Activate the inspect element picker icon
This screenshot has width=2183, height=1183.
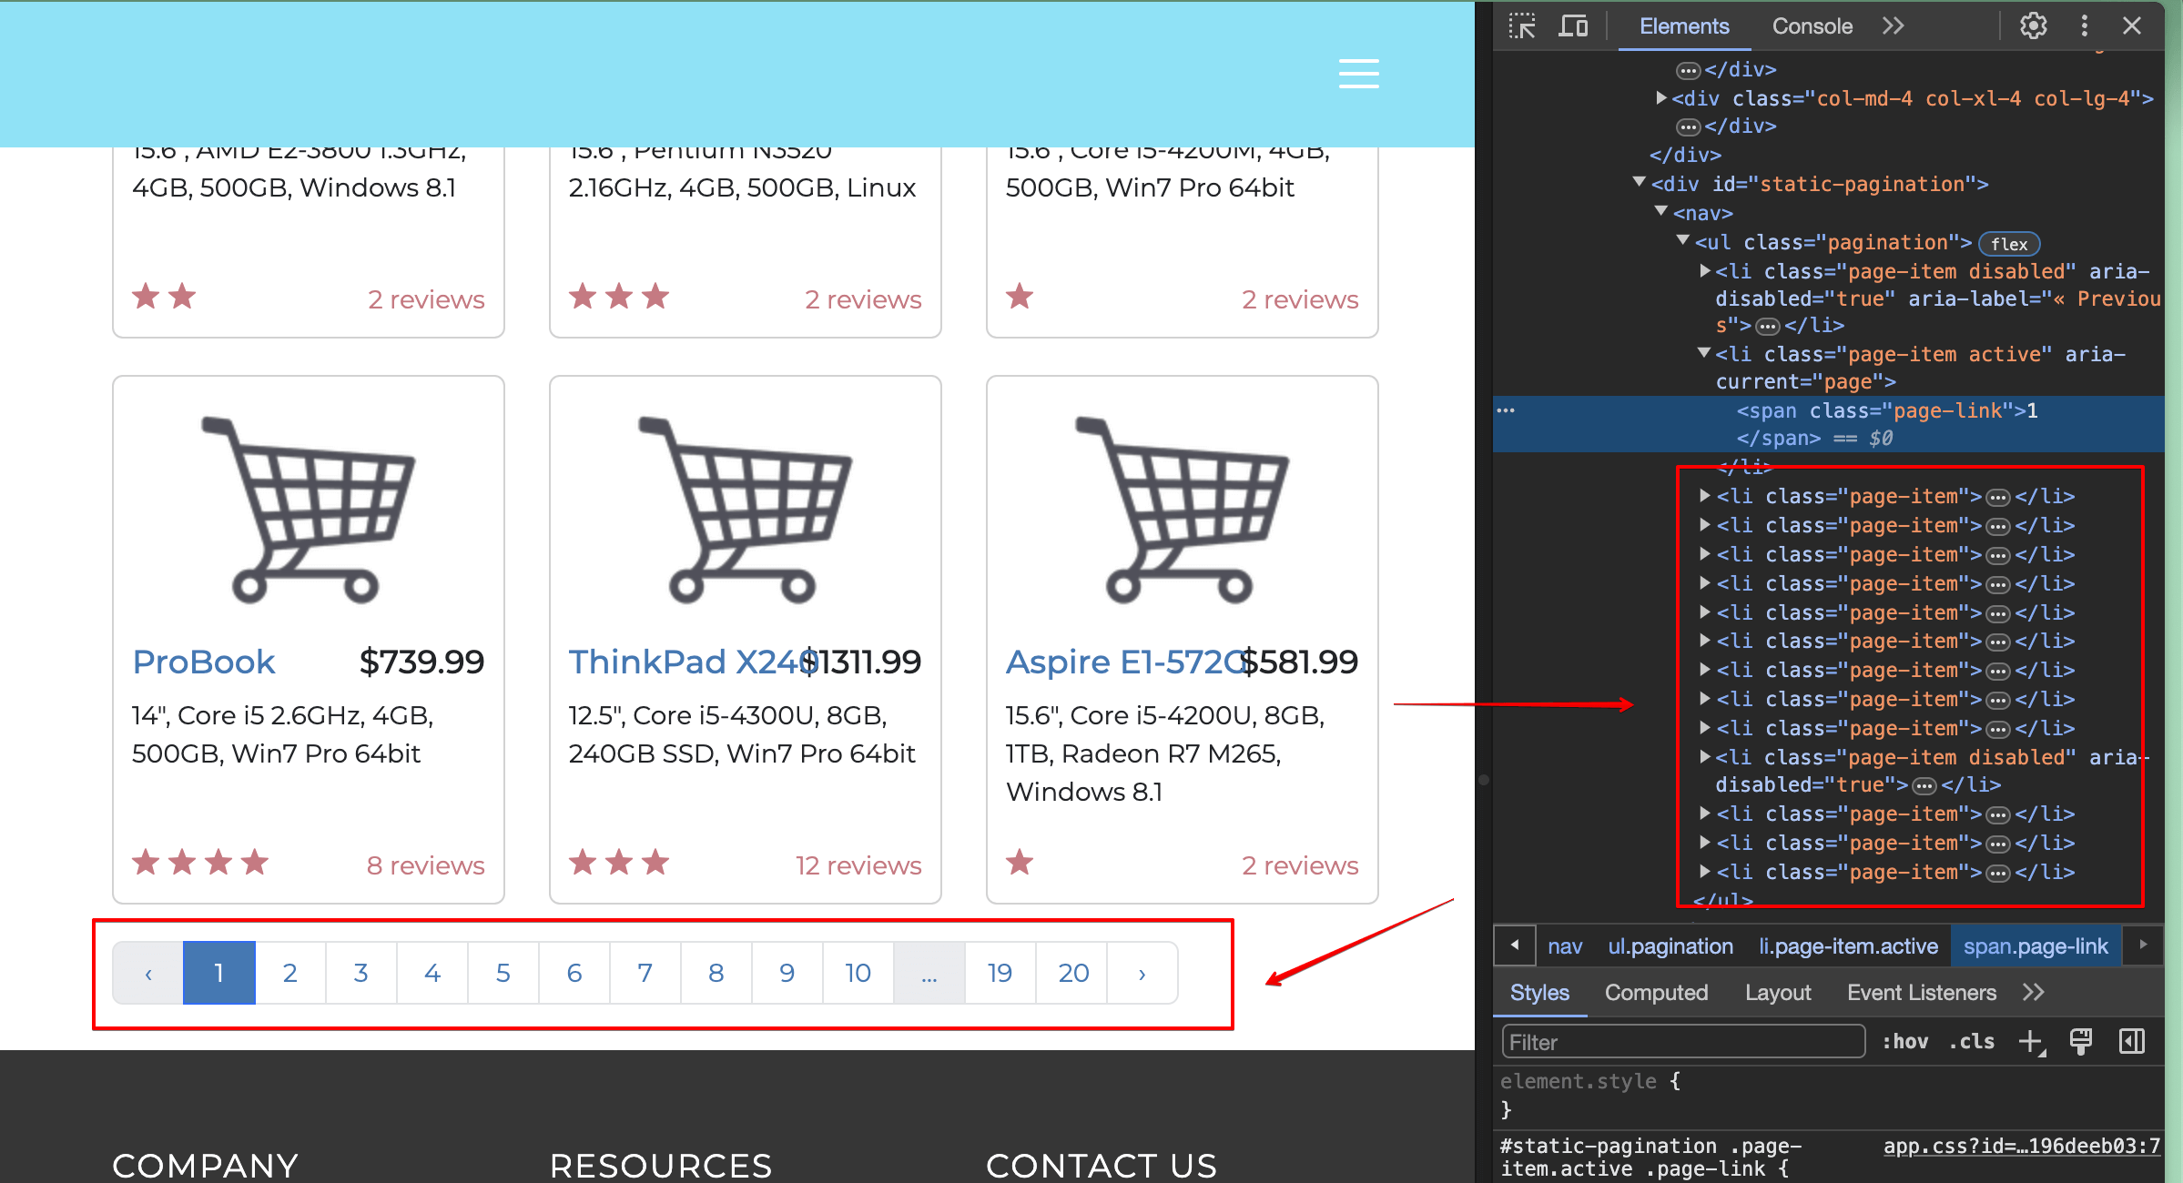coord(1521,26)
